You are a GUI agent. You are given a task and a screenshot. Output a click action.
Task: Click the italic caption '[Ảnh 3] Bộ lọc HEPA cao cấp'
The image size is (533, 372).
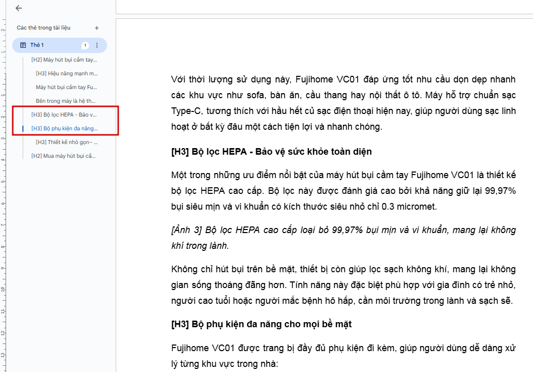tap(343, 238)
